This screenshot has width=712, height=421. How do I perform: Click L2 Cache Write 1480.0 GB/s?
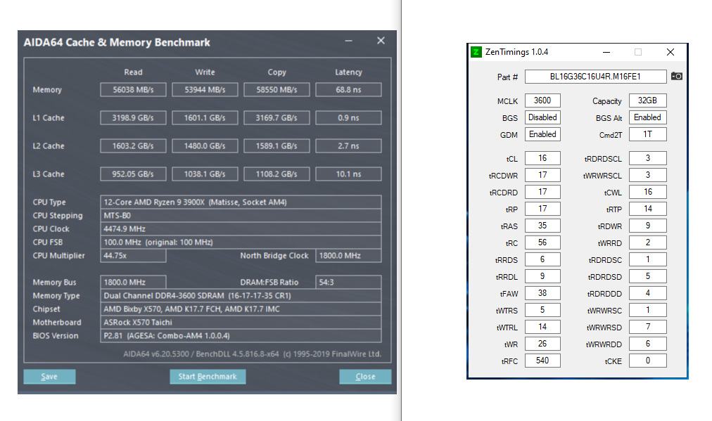205,146
